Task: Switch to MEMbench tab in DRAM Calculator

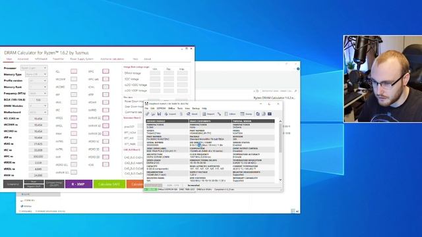Action: tap(41, 59)
